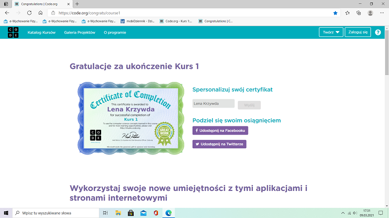Click Udostępnij na Twitterze button
Viewport: 389px width, 218px height.
219,144
